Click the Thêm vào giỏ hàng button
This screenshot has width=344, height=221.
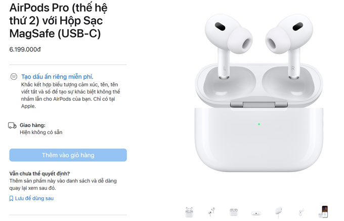pyautogui.click(x=68, y=155)
